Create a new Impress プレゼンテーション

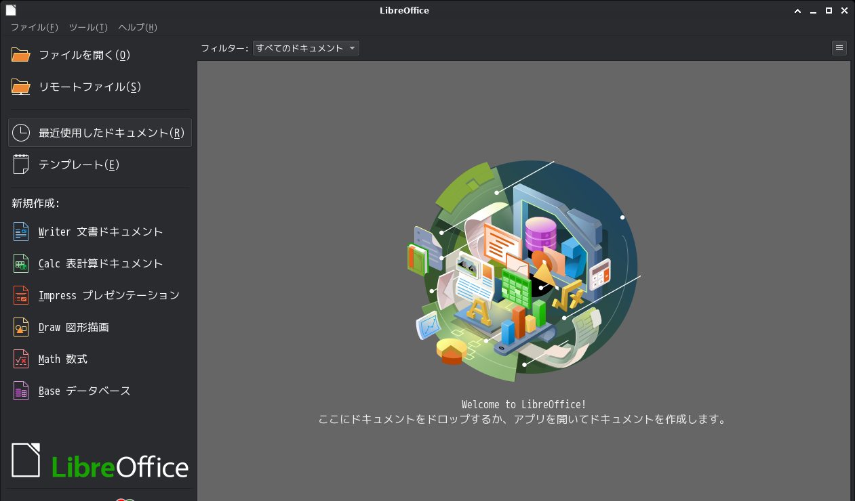[109, 295]
